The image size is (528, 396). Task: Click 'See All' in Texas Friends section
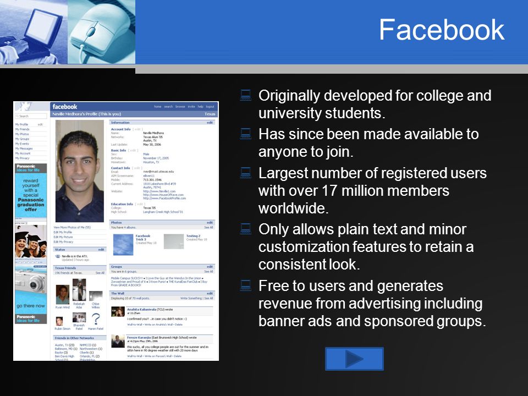point(100,273)
